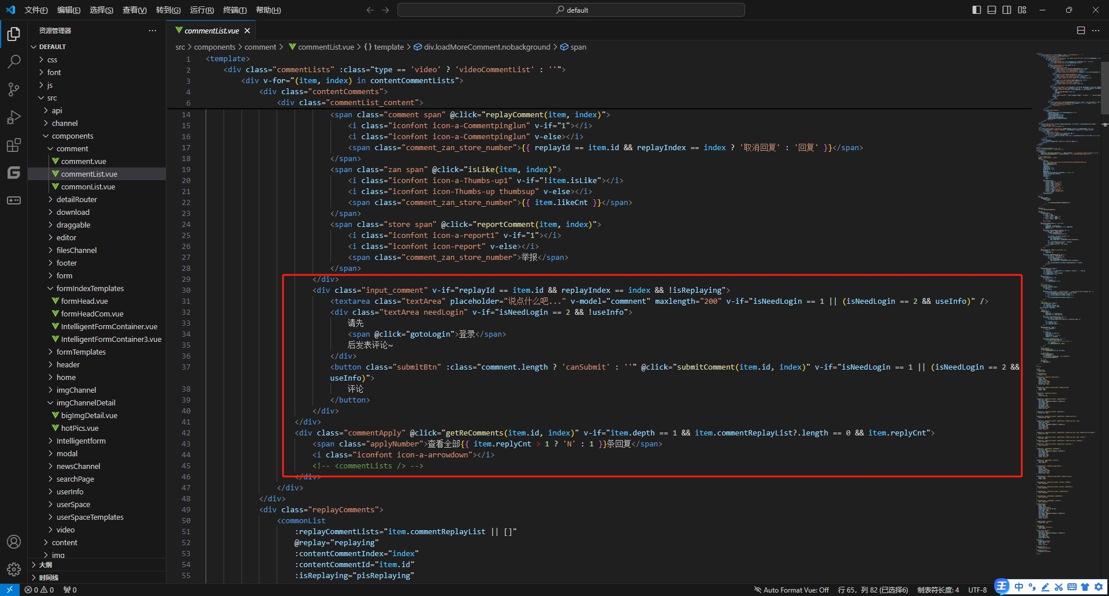Click the split editor right icon
Image resolution: width=1109 pixels, height=596 pixels.
[1081, 31]
